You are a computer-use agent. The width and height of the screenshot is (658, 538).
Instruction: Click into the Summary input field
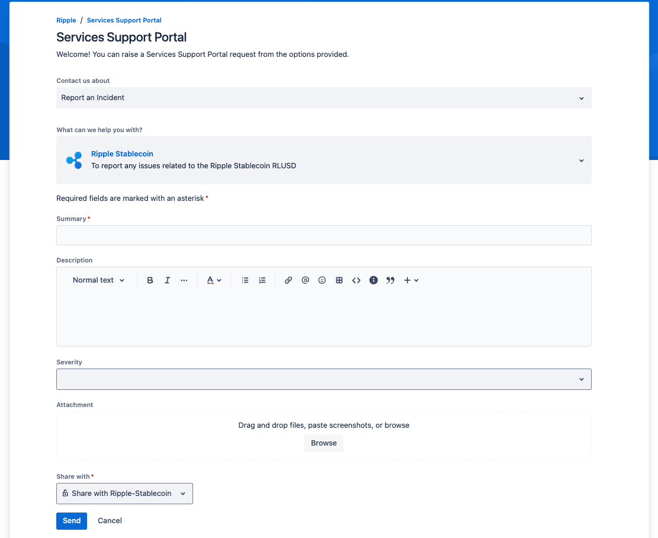click(323, 235)
